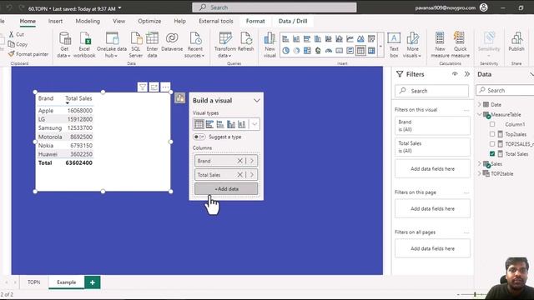Open the Insert ribbon tab
Screen dimensions: 534x300
point(55,21)
